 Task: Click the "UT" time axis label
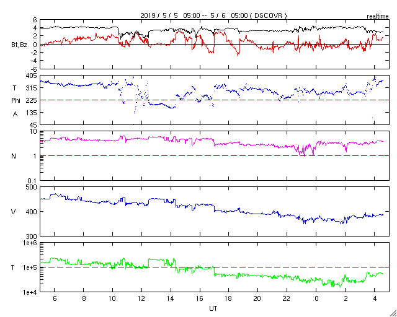213,308
